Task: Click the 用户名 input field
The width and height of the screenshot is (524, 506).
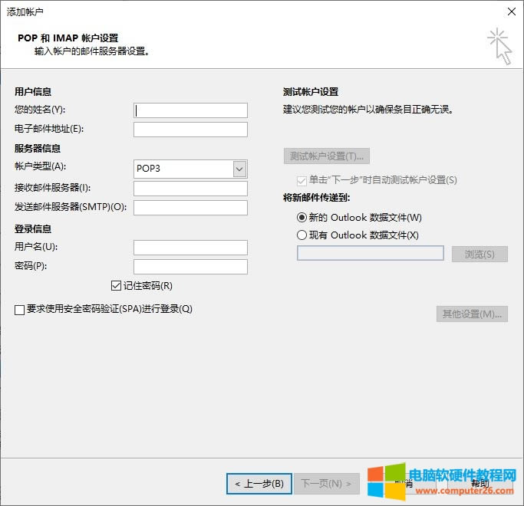Action: [190, 247]
